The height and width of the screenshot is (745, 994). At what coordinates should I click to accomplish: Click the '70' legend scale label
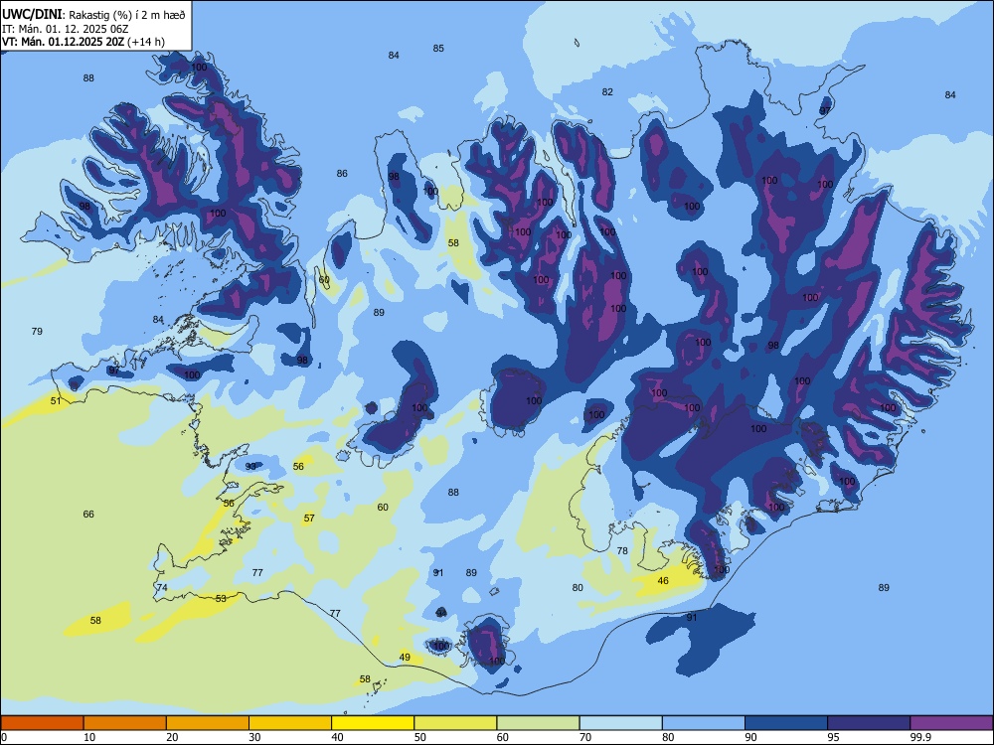pos(585,737)
